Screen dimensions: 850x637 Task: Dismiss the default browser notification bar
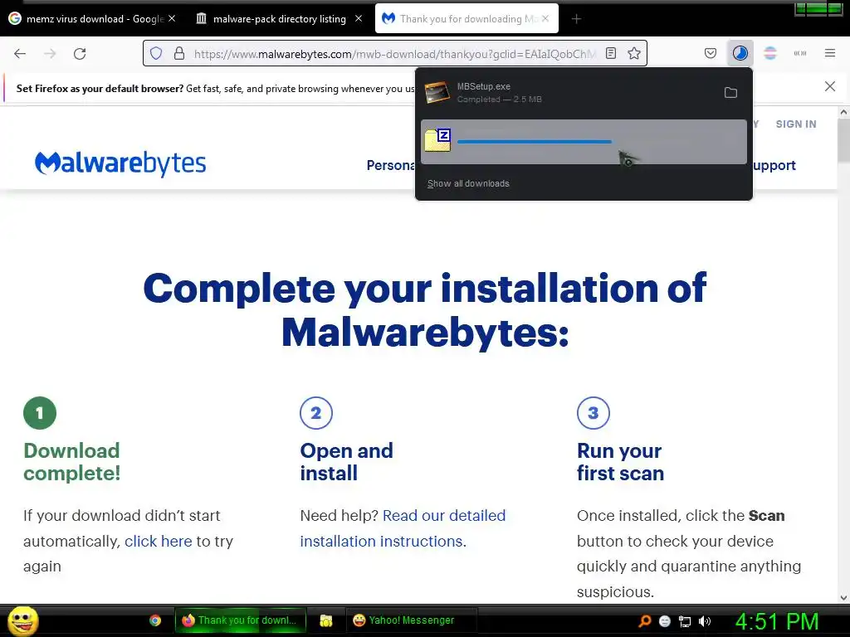829,86
